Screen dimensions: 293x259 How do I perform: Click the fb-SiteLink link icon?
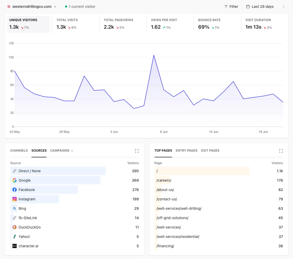tap(14, 218)
